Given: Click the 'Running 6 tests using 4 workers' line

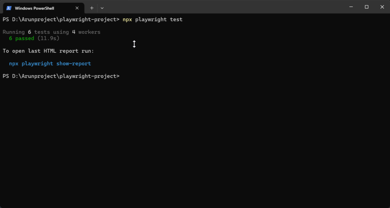Looking at the screenshot, I should [x=51, y=32].
